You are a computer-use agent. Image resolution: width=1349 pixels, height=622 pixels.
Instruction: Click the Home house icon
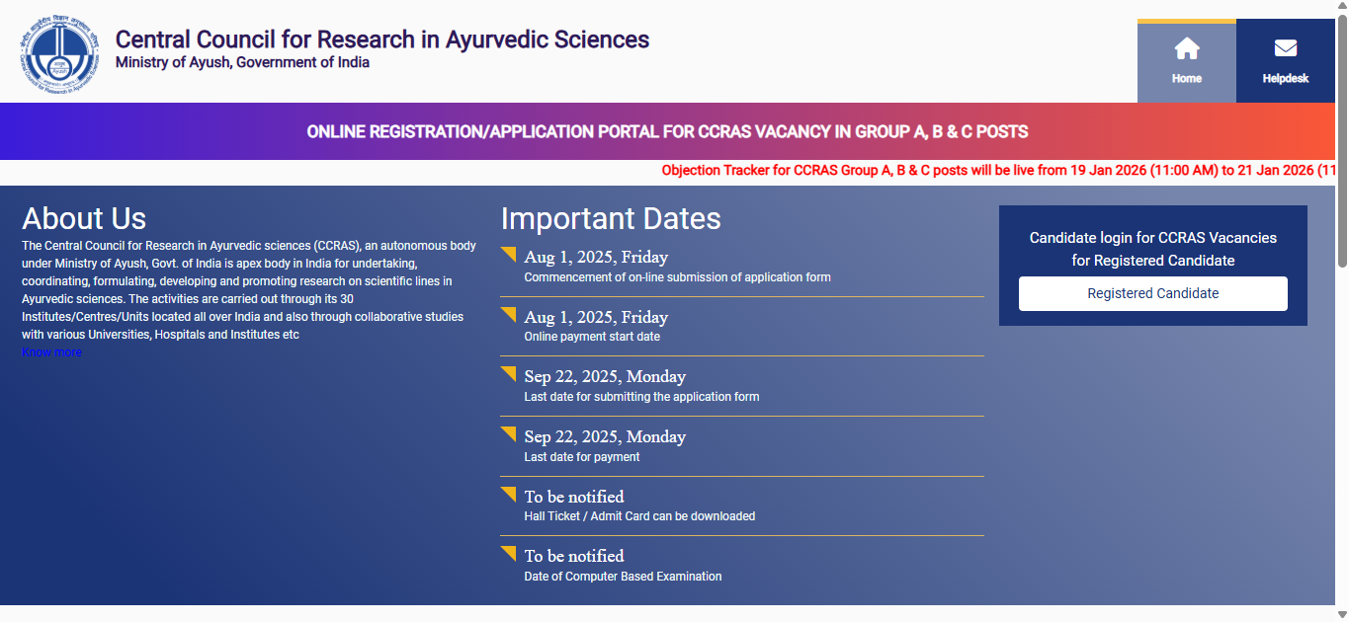pyautogui.click(x=1186, y=48)
